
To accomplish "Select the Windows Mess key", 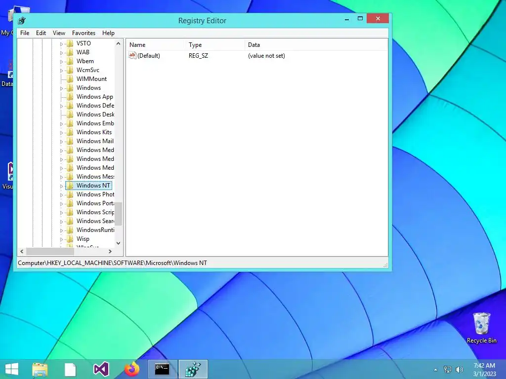I will [95, 177].
